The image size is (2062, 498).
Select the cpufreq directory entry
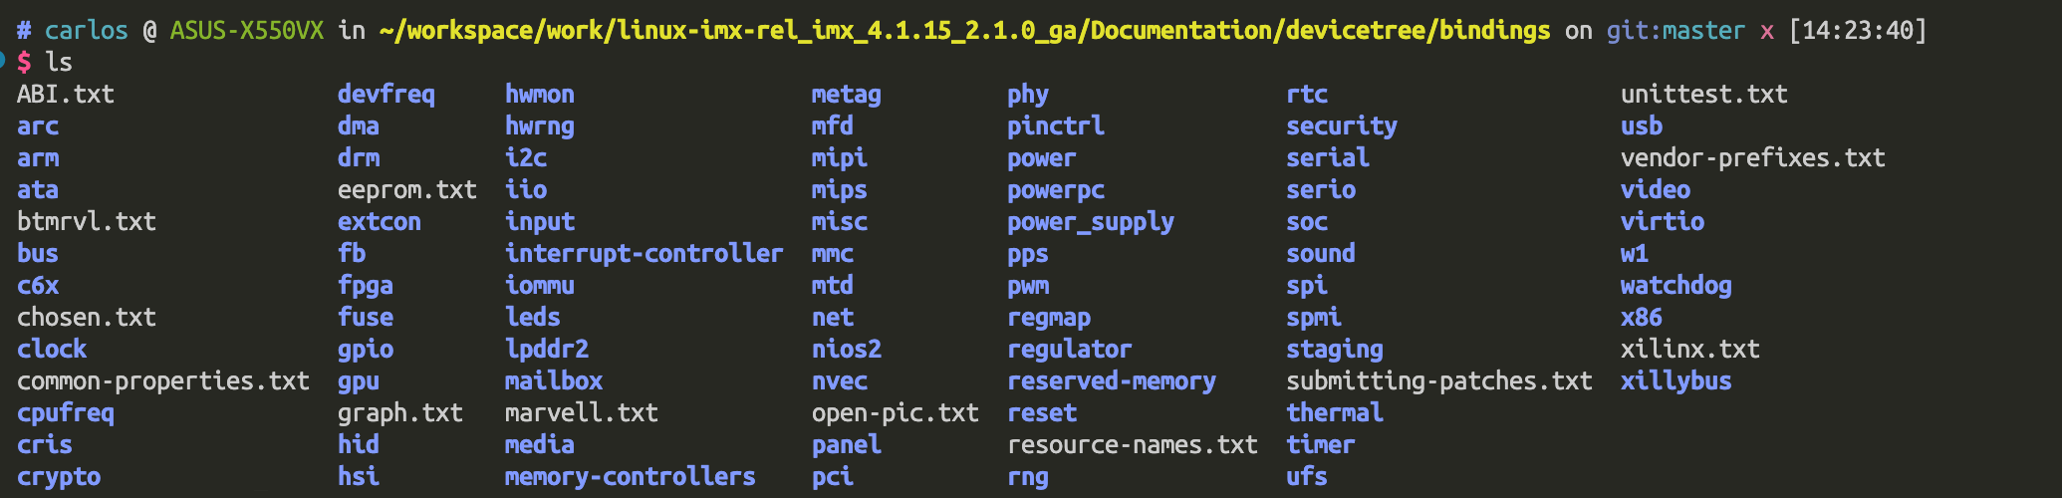coord(66,412)
